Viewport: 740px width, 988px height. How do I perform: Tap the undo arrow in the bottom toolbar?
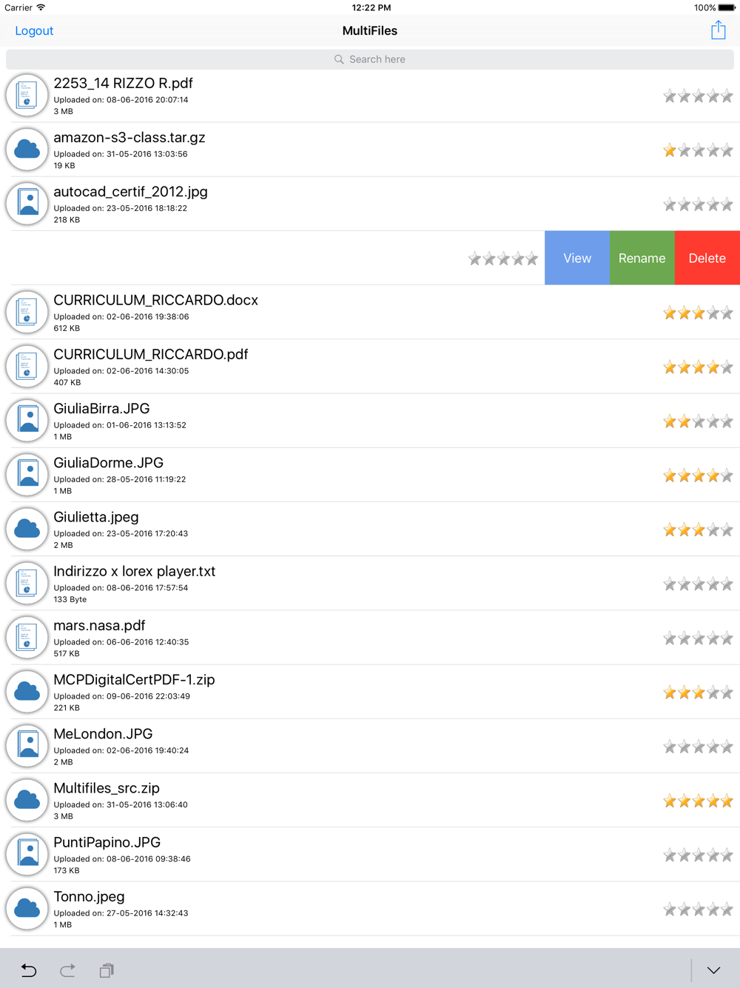click(x=29, y=970)
